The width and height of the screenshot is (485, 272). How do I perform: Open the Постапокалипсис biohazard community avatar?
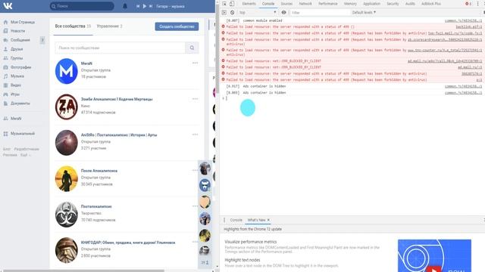click(66, 215)
